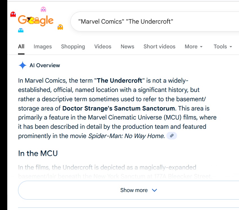Click the AI Overview label
The height and width of the screenshot is (210, 239).
coord(45,66)
